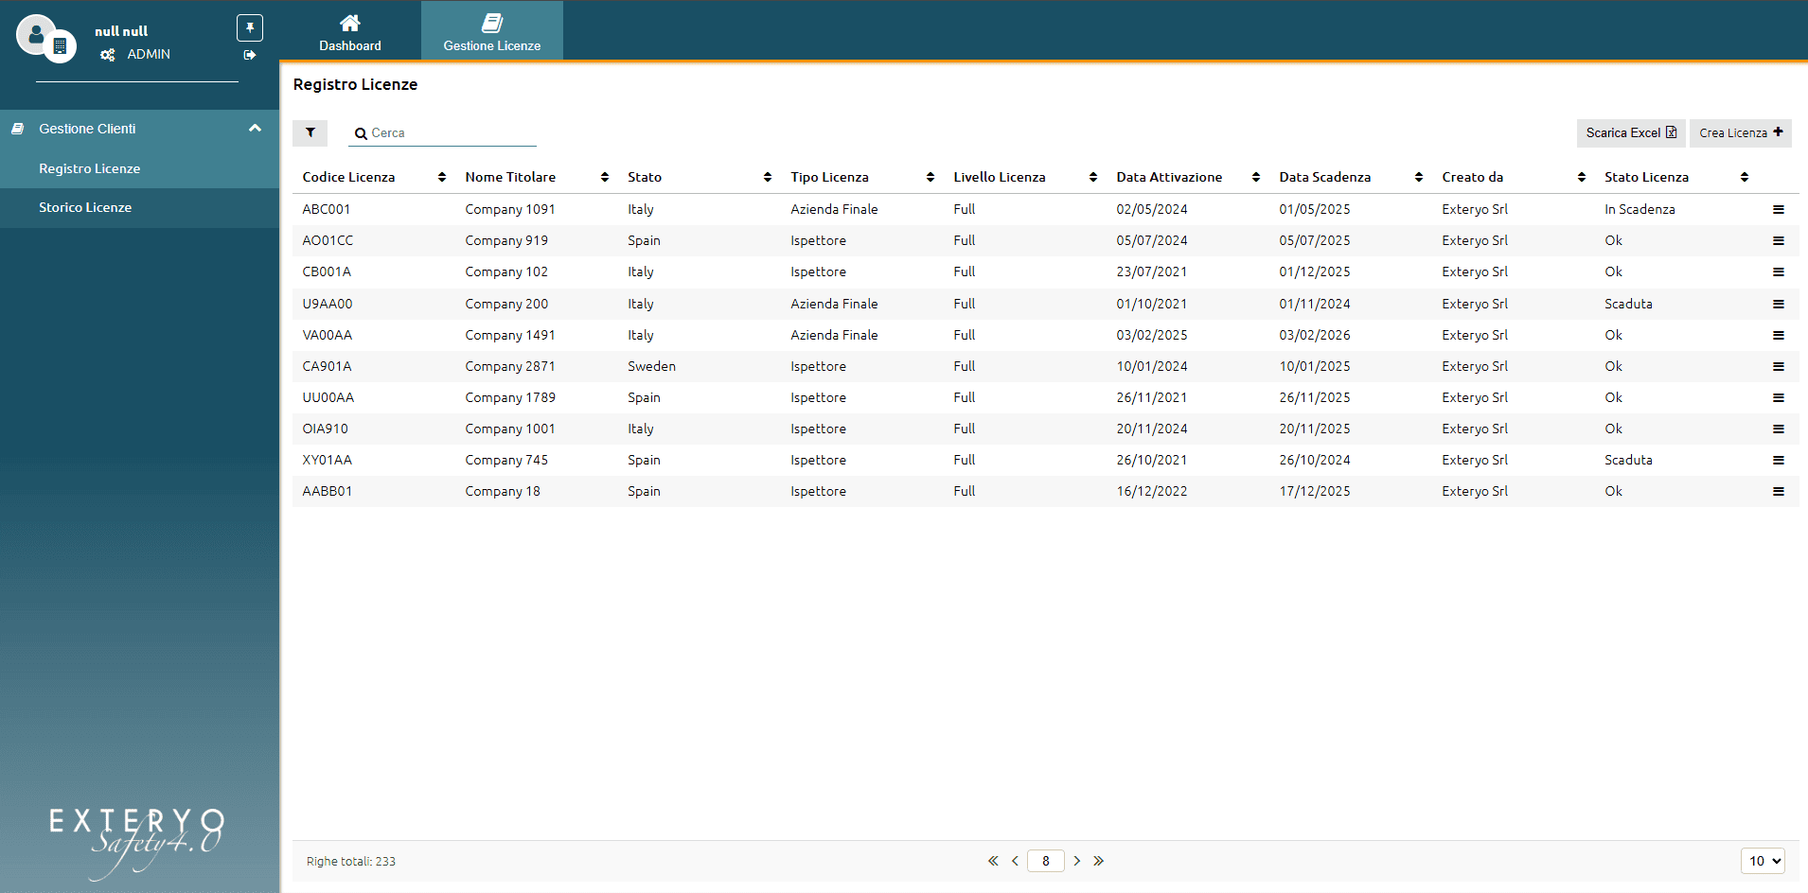Go to next page arrow

click(x=1076, y=861)
